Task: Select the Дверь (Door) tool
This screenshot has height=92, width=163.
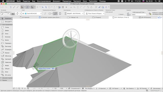Action: pos(6,31)
